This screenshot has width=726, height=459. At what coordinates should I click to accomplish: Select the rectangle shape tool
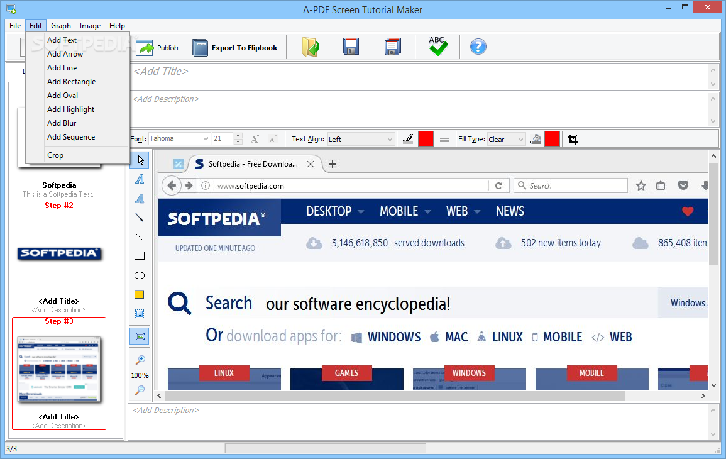[140, 256]
